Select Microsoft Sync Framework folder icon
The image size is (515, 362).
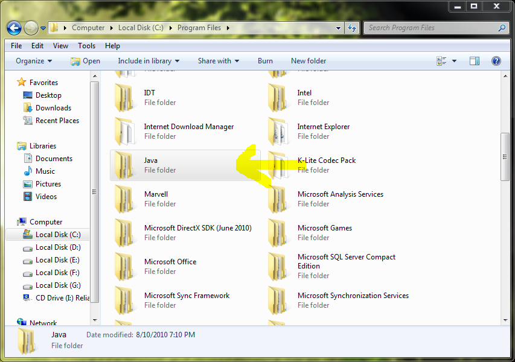click(x=124, y=300)
